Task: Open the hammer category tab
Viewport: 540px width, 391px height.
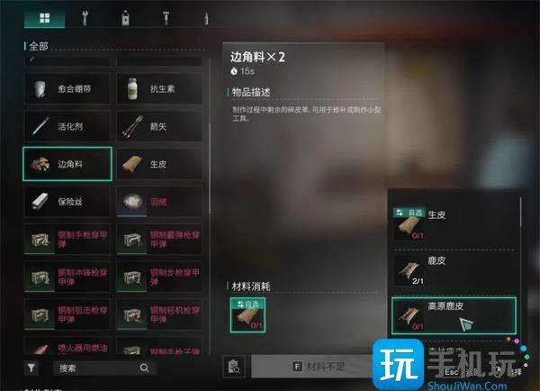Action: pyautogui.click(x=166, y=18)
